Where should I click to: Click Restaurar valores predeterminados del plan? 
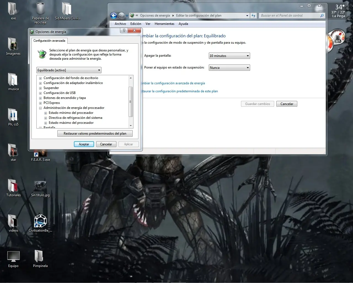(95, 133)
